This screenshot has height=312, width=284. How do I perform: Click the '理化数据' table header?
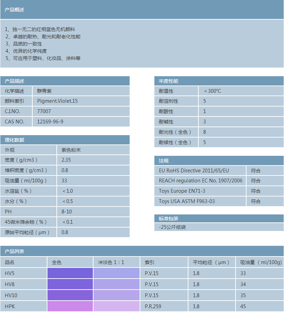[65, 140]
